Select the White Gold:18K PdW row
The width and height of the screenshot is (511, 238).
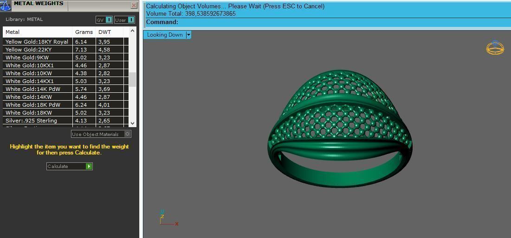(66, 104)
